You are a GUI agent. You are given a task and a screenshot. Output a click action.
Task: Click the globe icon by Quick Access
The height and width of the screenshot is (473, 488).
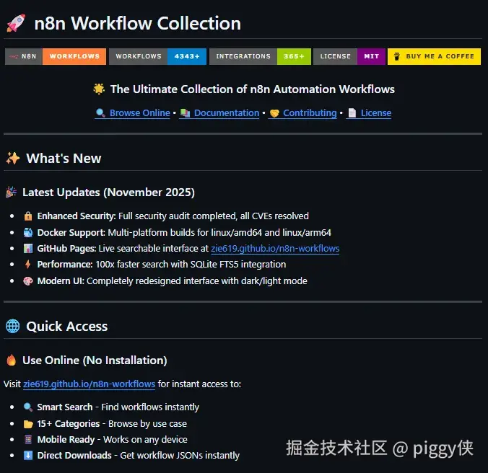(x=13, y=327)
